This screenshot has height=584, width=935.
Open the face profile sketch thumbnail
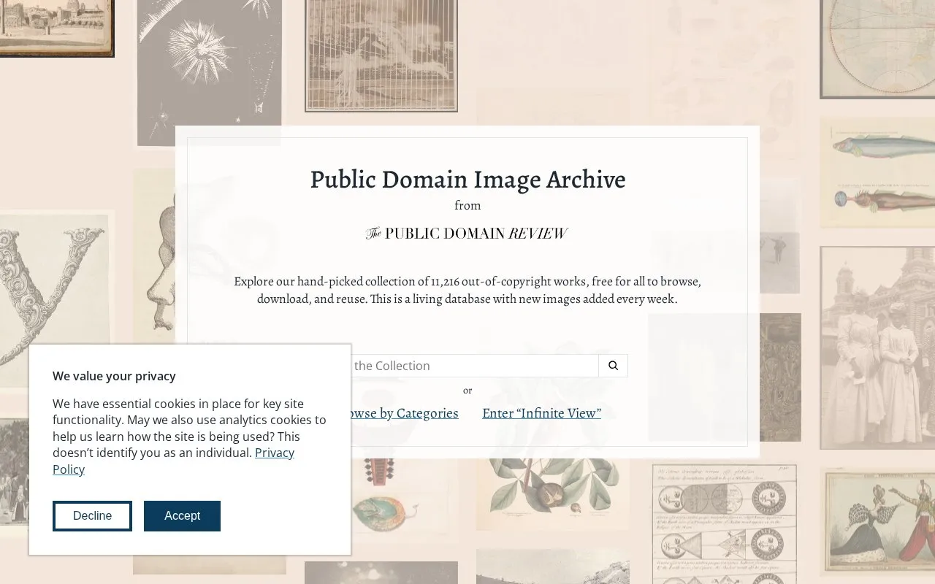click(x=154, y=255)
